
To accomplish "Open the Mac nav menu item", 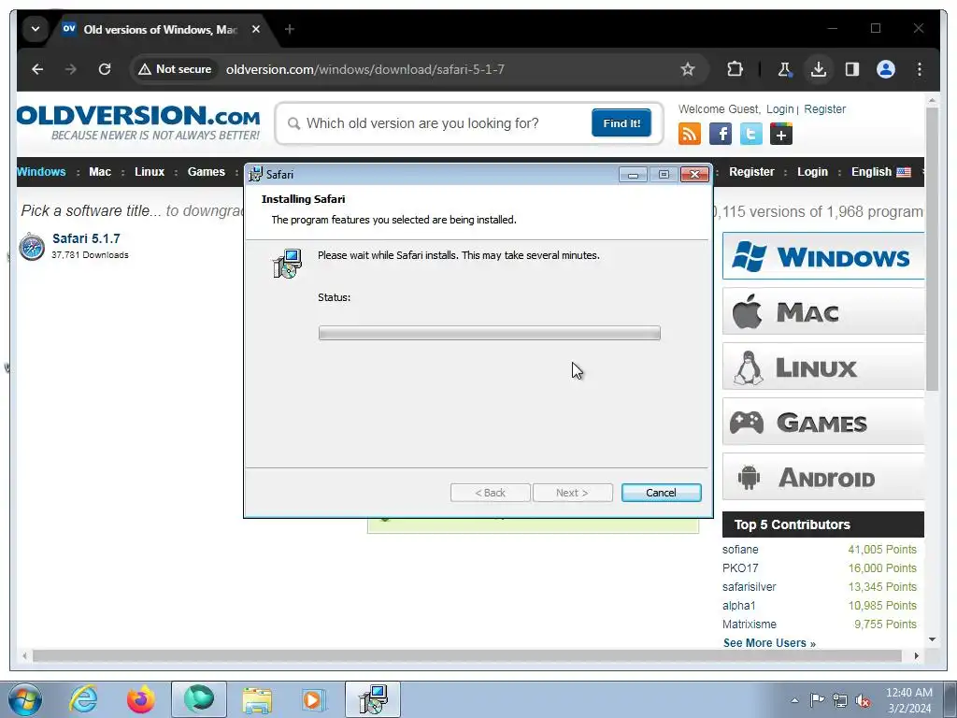I will tap(100, 172).
